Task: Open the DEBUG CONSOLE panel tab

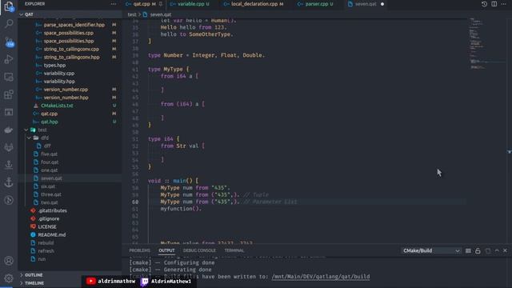Action: pyautogui.click(x=199, y=250)
